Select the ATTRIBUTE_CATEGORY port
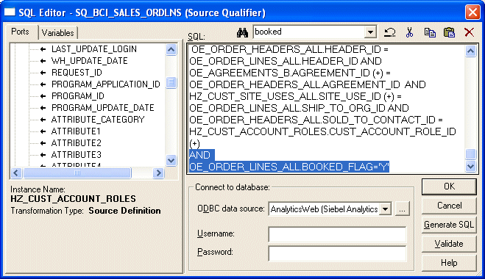Screen dimensions: 485x279 coord(98,120)
